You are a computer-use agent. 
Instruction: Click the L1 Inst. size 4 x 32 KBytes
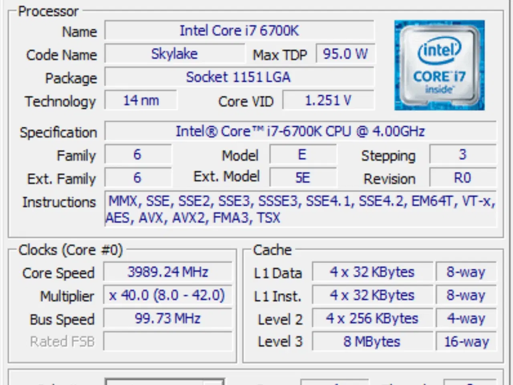click(x=372, y=295)
